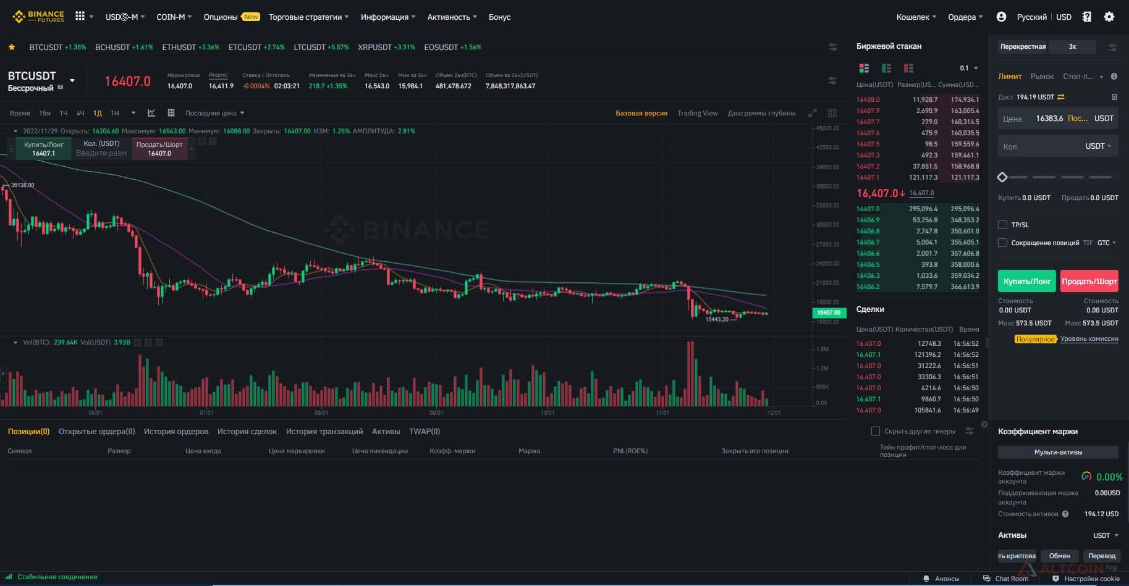
Task: Click 3x leverage button
Action: [1073, 46]
